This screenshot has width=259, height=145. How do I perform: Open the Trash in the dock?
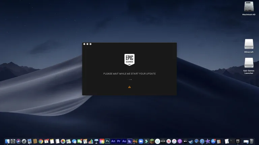tap(252, 141)
